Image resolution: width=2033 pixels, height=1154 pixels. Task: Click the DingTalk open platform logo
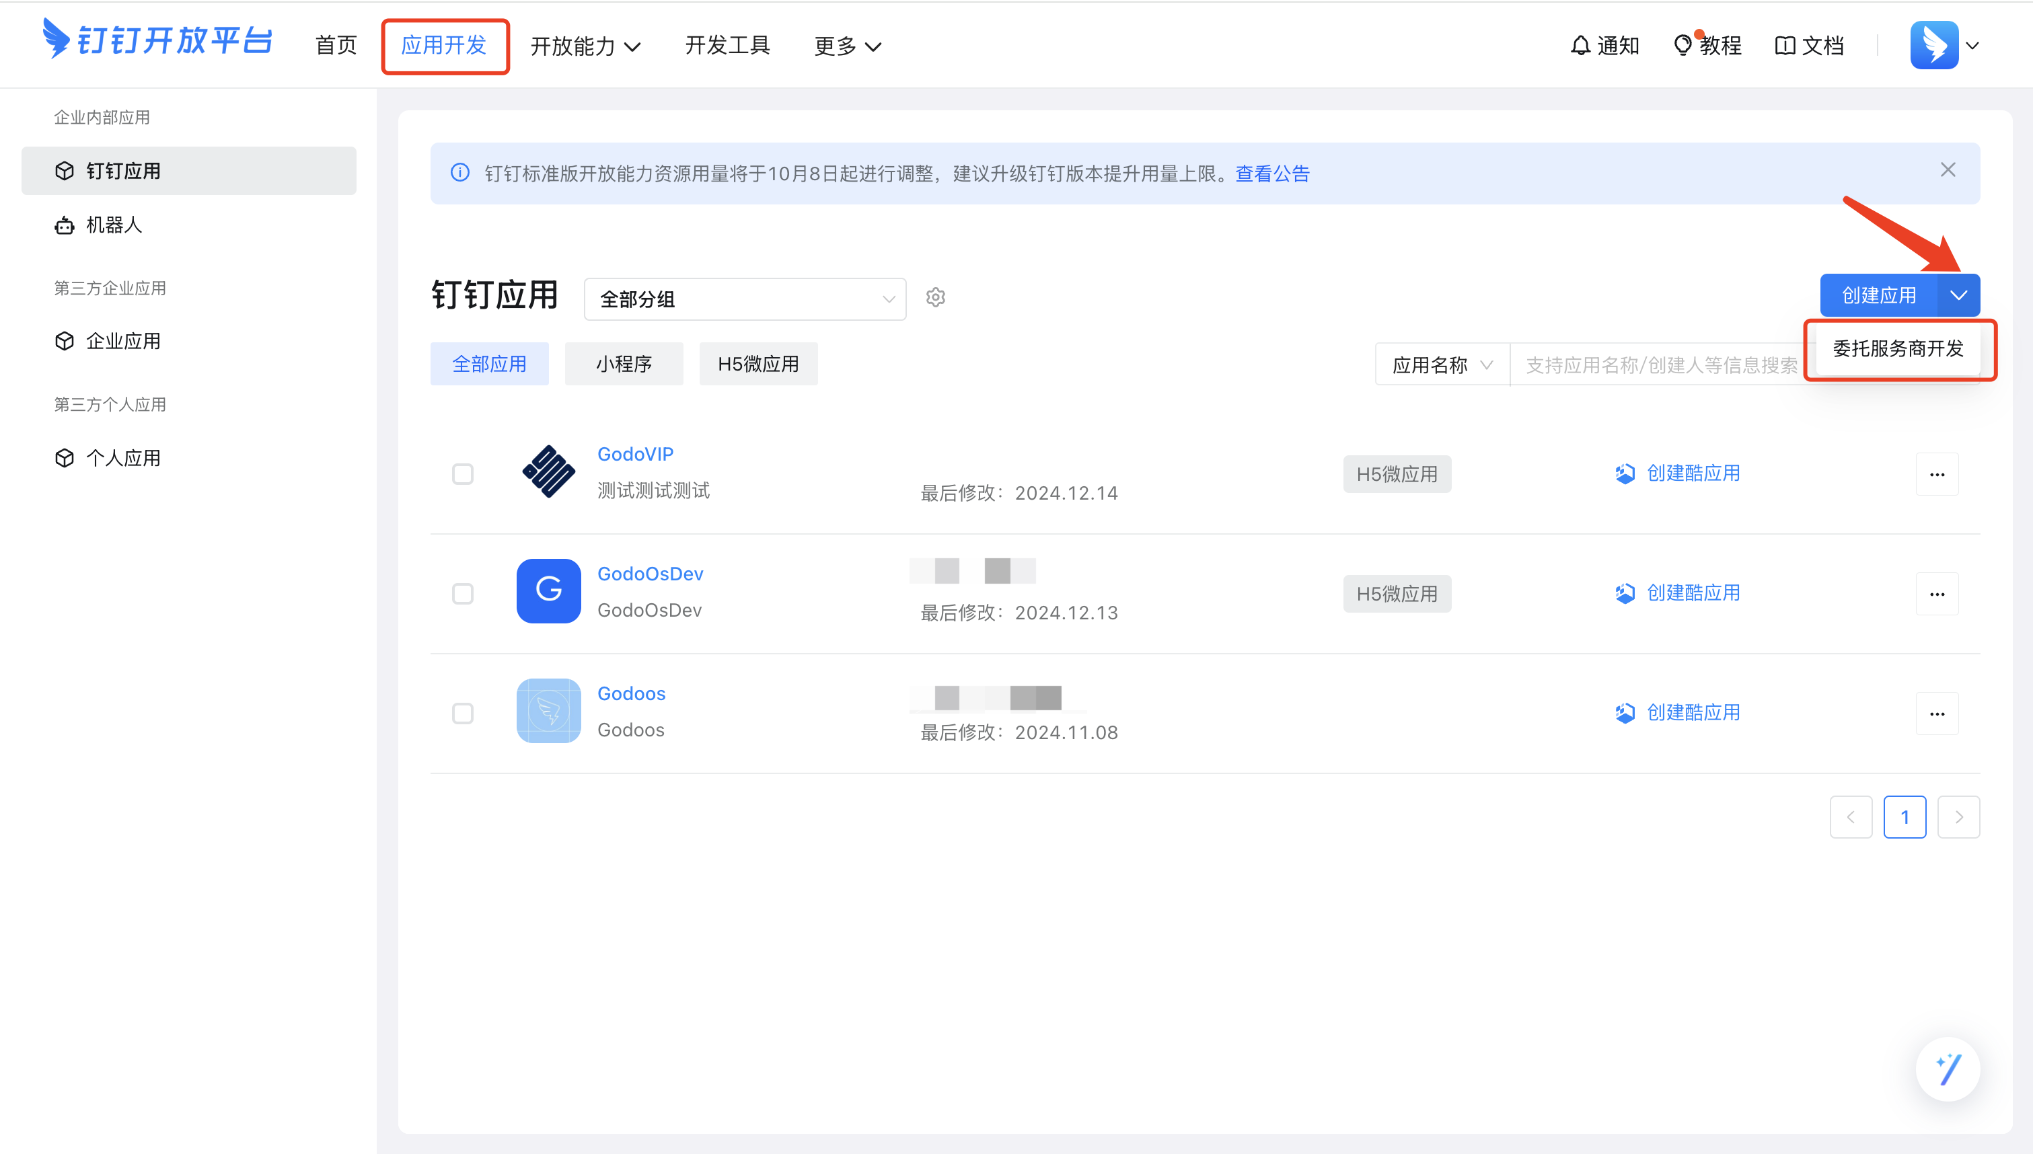[157, 40]
